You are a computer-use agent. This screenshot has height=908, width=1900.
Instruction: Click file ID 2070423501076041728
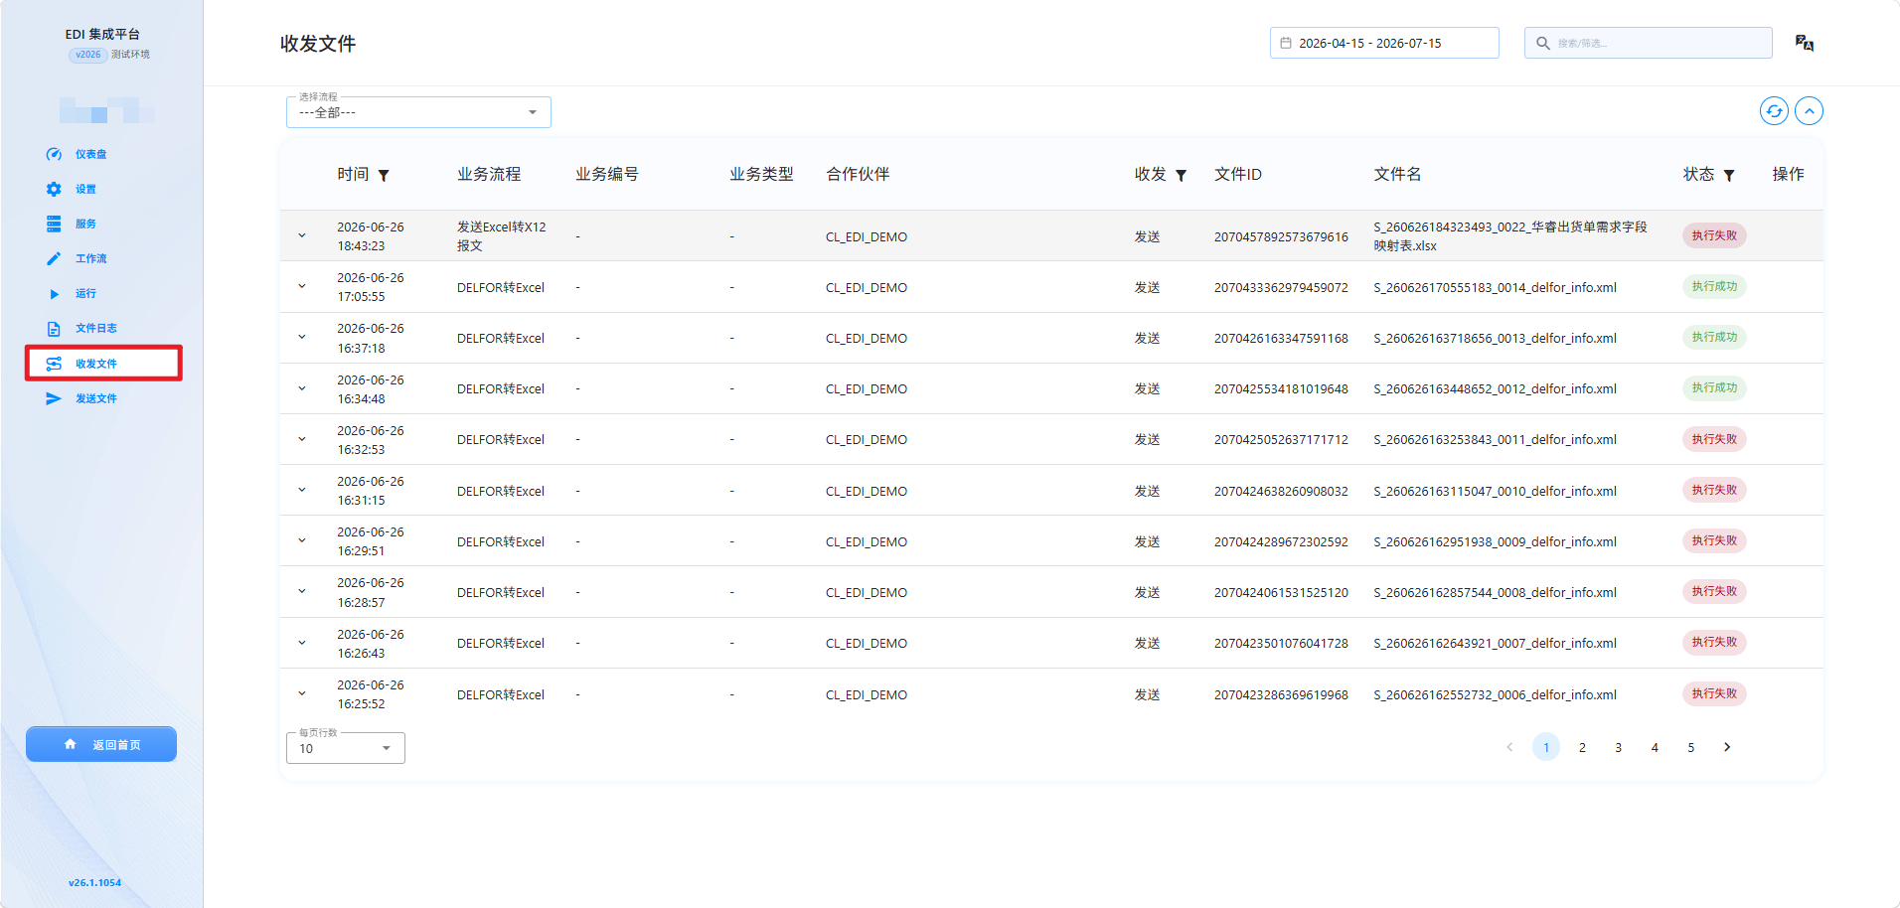click(1281, 643)
